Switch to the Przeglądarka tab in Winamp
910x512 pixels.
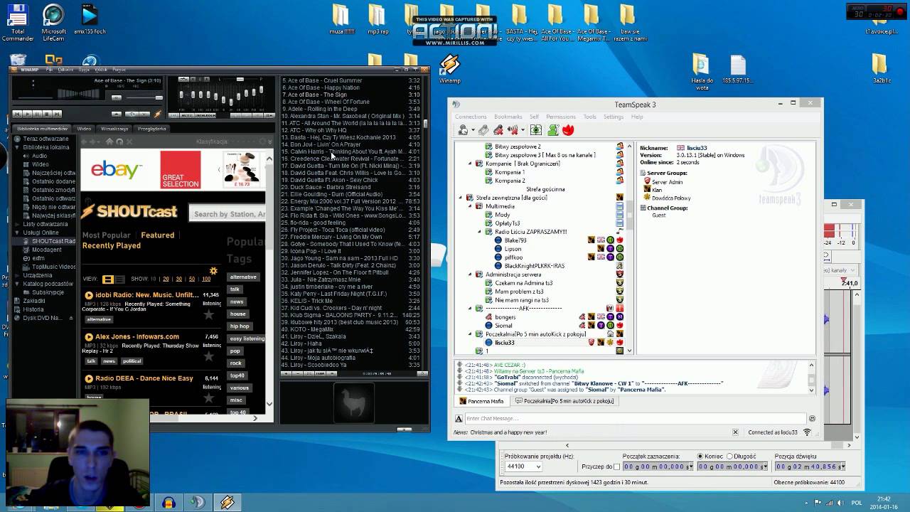151,129
